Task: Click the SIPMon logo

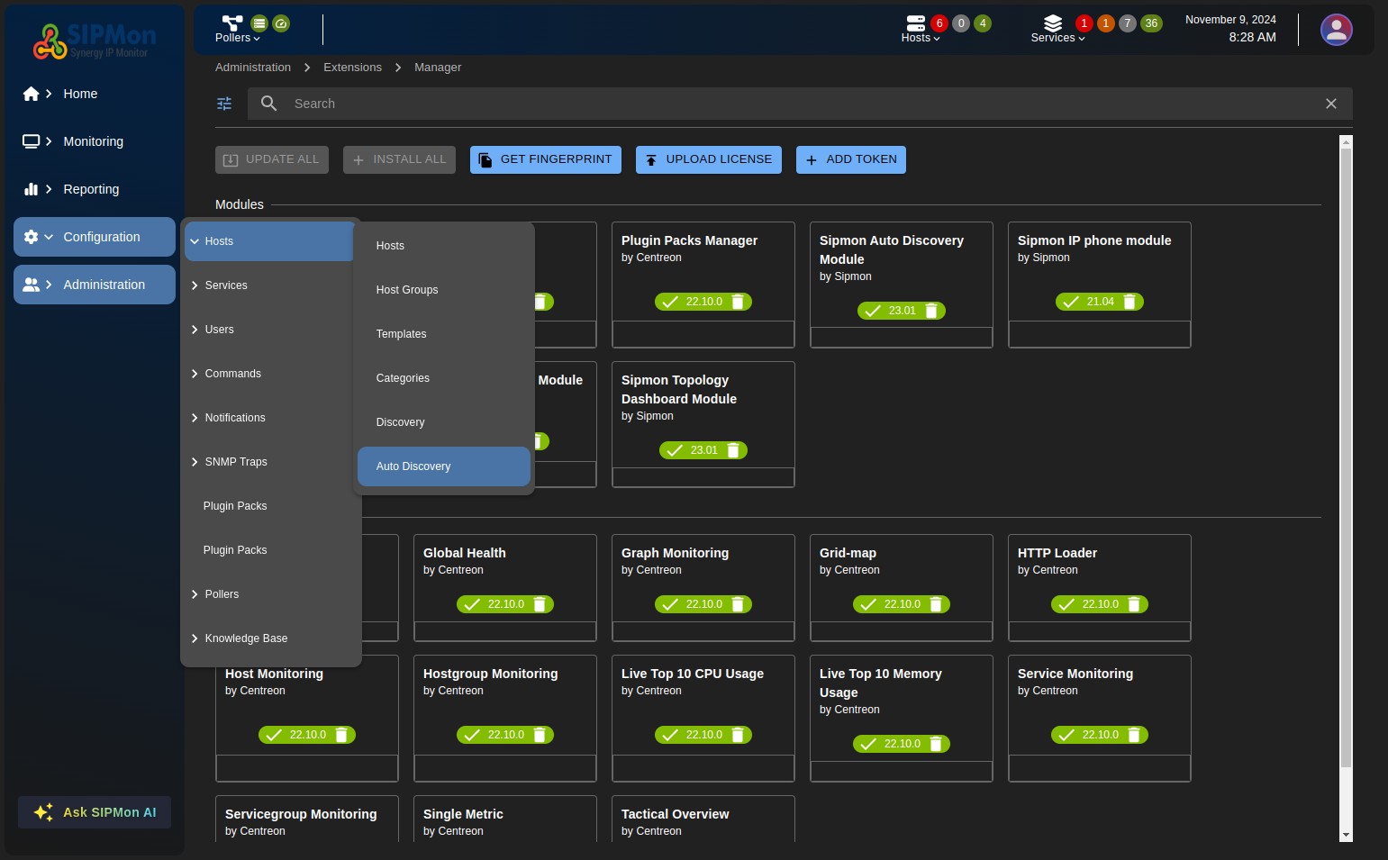Action: tap(95, 41)
